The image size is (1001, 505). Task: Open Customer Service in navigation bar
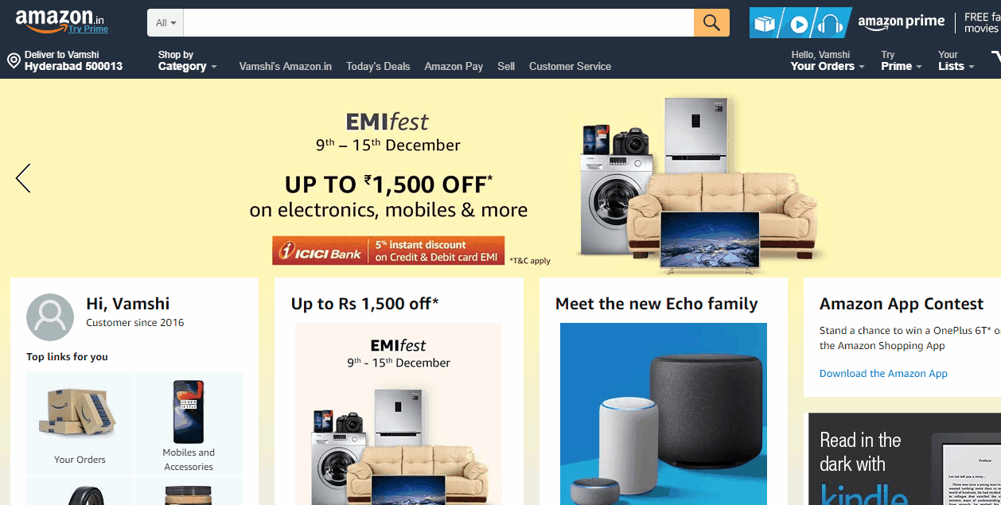point(570,66)
